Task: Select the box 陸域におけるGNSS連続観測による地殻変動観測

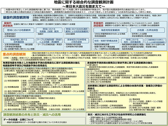Action: pos(77,30)
